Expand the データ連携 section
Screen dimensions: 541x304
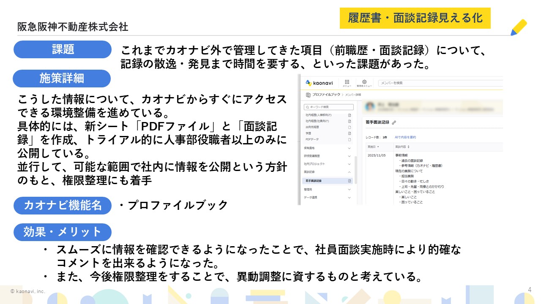click(349, 197)
